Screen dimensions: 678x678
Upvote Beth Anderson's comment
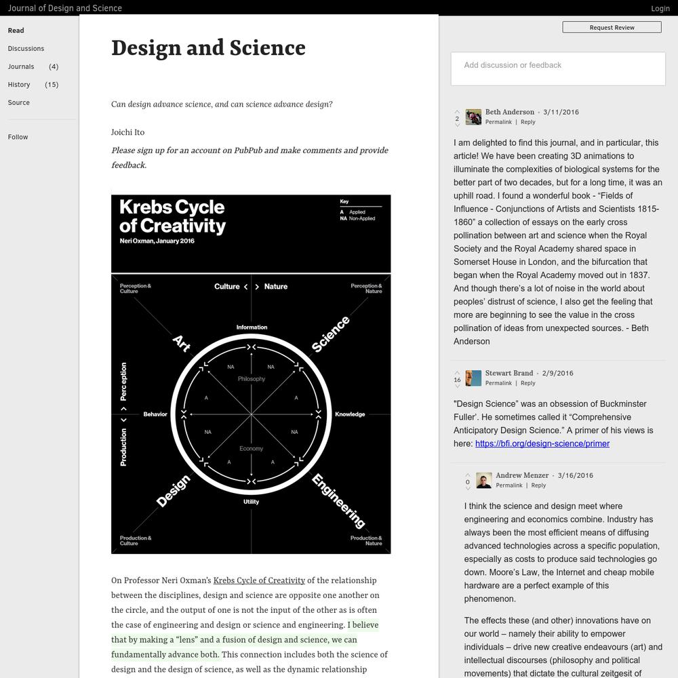click(x=457, y=112)
